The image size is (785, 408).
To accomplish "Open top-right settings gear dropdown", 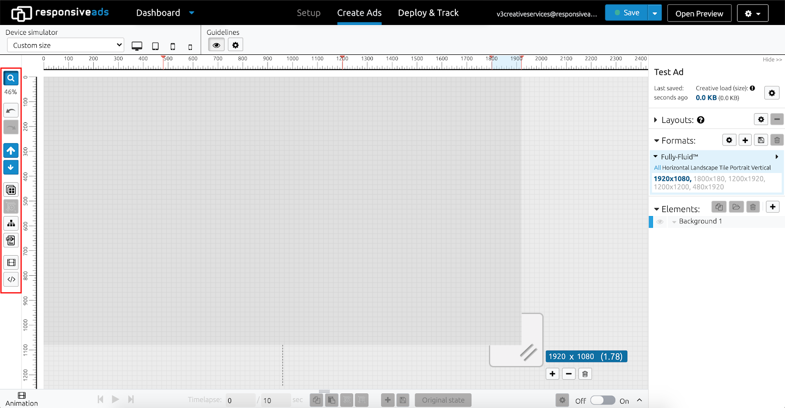I will (x=753, y=13).
